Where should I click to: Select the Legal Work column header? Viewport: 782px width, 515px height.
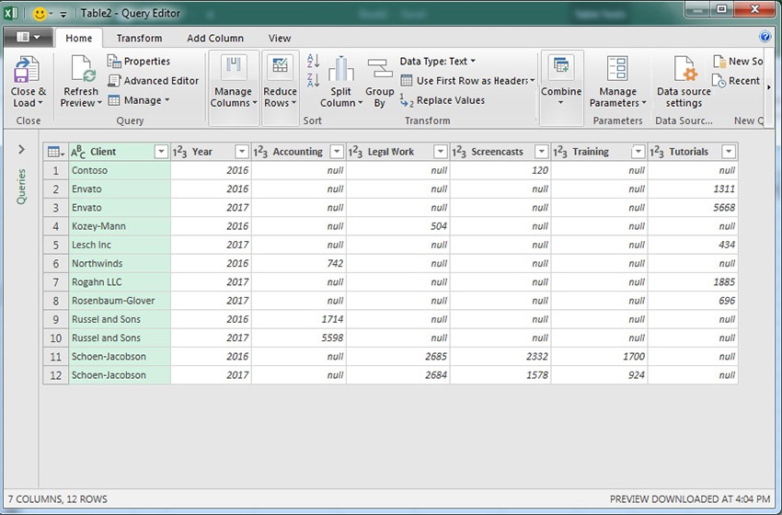coord(398,152)
